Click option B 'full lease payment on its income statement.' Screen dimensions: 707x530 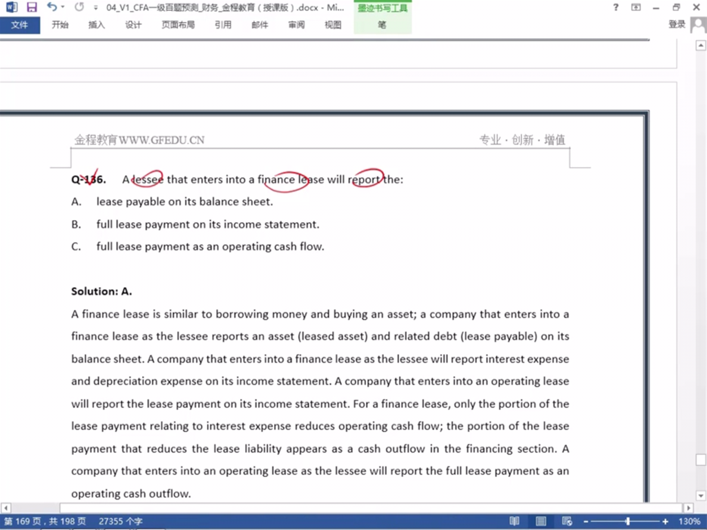pyautogui.click(x=208, y=224)
